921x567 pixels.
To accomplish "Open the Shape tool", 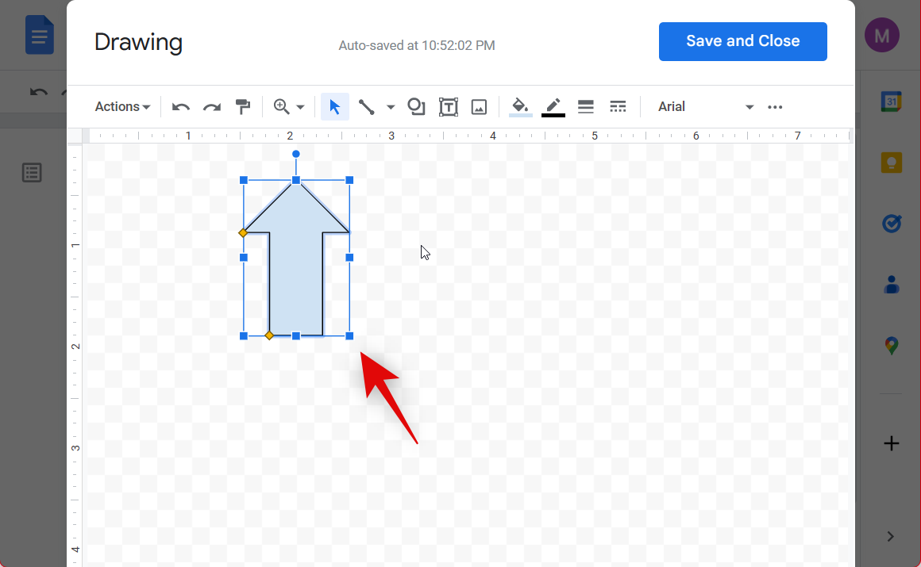I will click(x=416, y=107).
